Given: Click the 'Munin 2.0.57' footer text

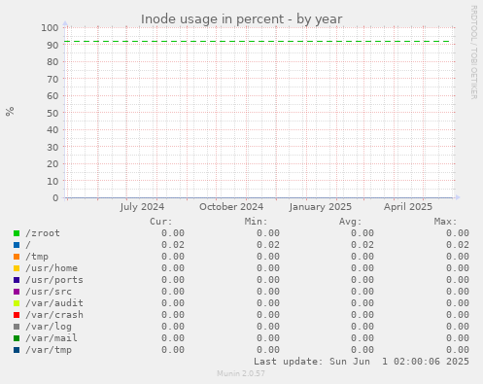Looking at the screenshot, I should coord(241,373).
